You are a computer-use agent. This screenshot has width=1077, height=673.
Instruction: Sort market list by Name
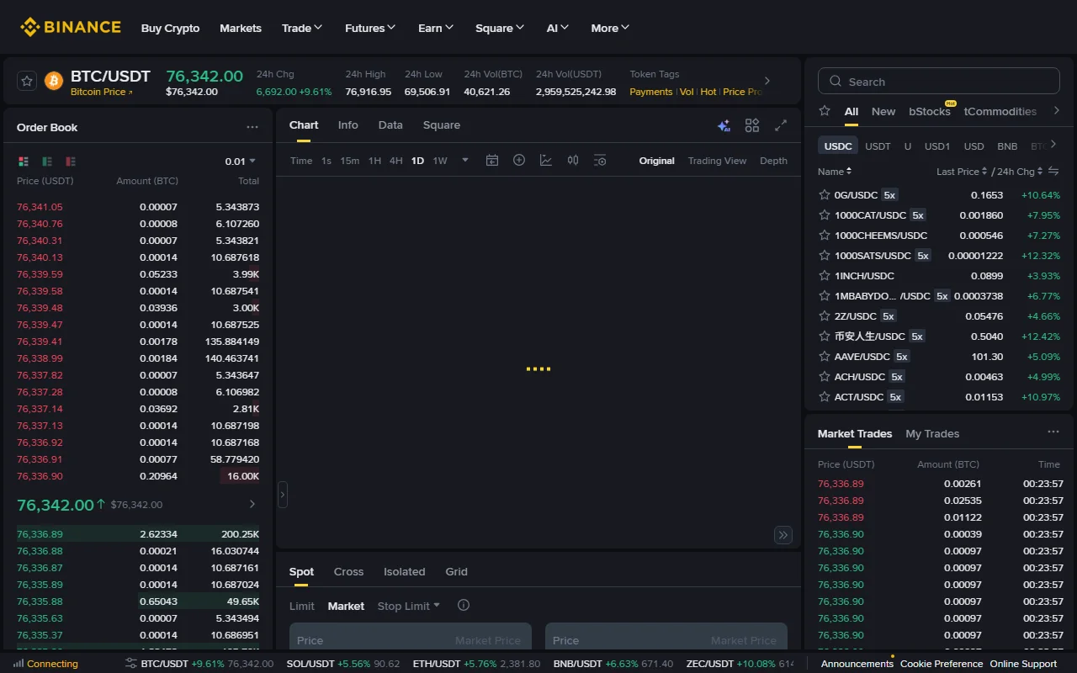click(x=835, y=172)
